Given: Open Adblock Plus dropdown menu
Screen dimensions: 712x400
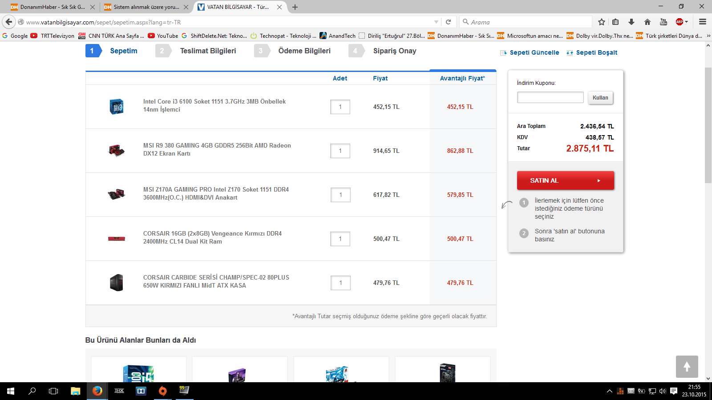Looking at the screenshot, I should tap(686, 22).
